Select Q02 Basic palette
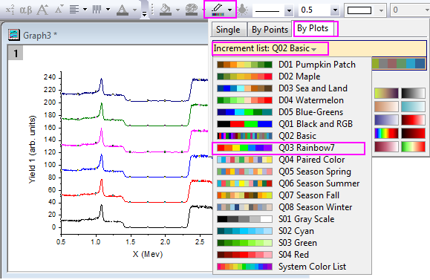This screenshot has width=430, height=280. click(292, 136)
